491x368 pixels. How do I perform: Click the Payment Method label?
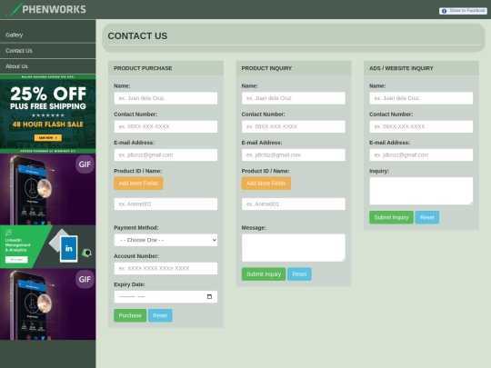[136, 228]
